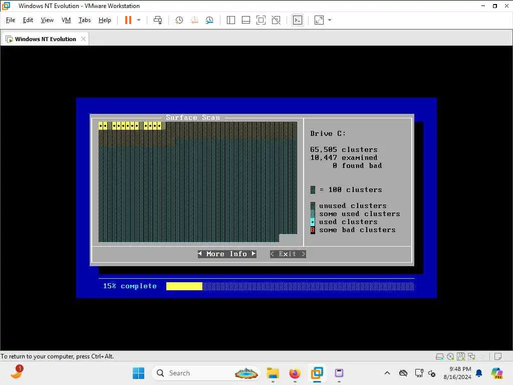The width and height of the screenshot is (513, 385).
Task: Click the CD/DVD drive status icon
Action: coord(450,356)
